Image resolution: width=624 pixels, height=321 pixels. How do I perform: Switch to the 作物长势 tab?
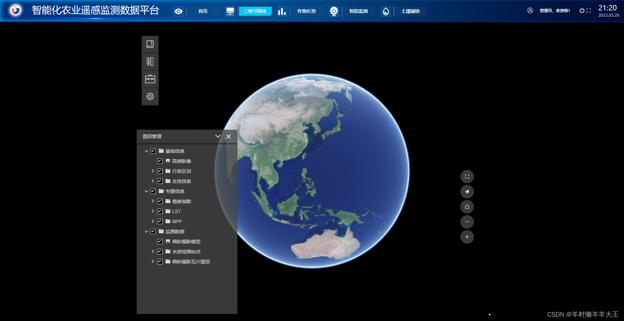(306, 11)
